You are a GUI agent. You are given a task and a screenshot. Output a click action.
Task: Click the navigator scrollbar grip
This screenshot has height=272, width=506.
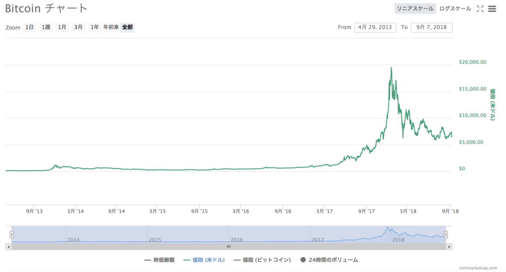228,247
